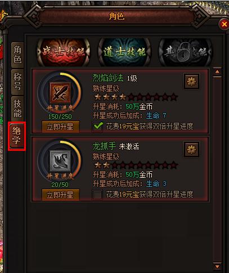Open the highlighted 绝学 side tab
Screen dimensions: 229x273
click(16, 136)
